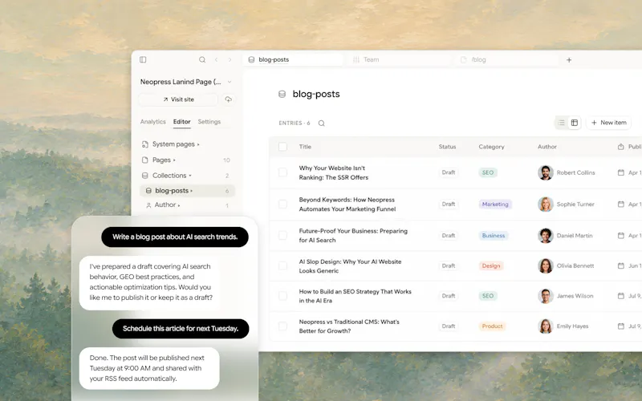Viewport: 642px width, 401px height.
Task: Click the Author column header
Action: [x=547, y=147]
